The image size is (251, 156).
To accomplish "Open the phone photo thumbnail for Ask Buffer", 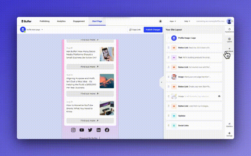I will pos(107,54).
